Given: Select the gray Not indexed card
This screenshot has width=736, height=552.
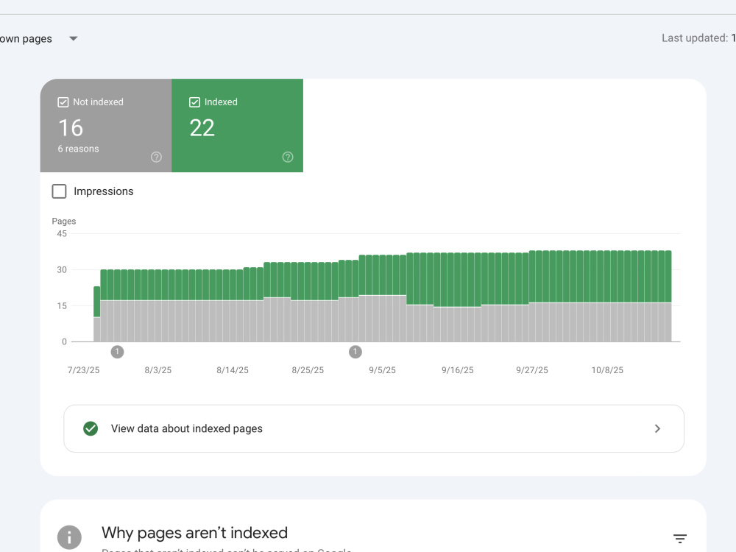Looking at the screenshot, I should [x=106, y=125].
